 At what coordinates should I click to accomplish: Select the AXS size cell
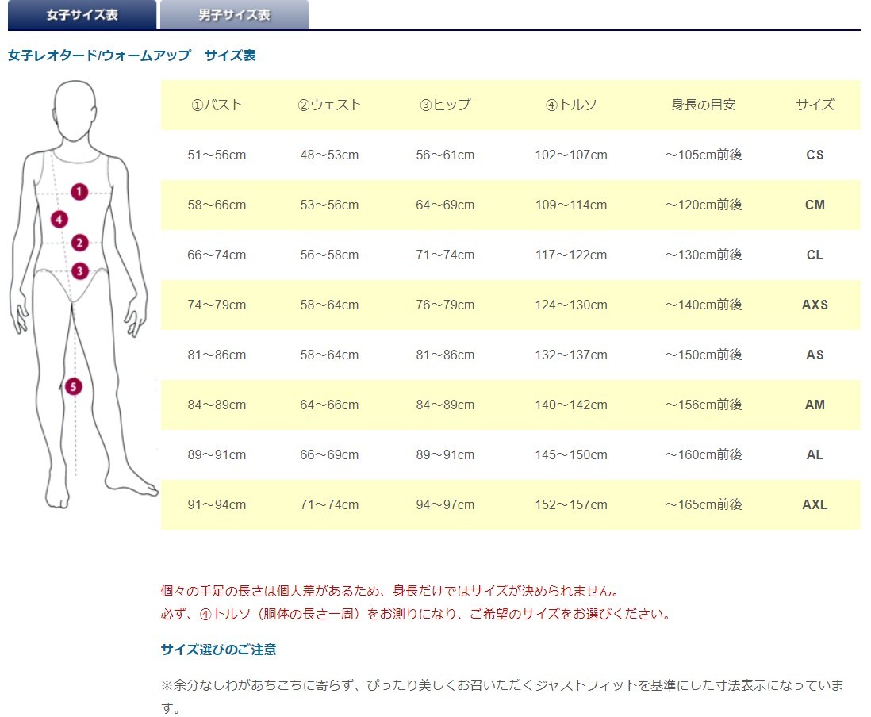[815, 305]
